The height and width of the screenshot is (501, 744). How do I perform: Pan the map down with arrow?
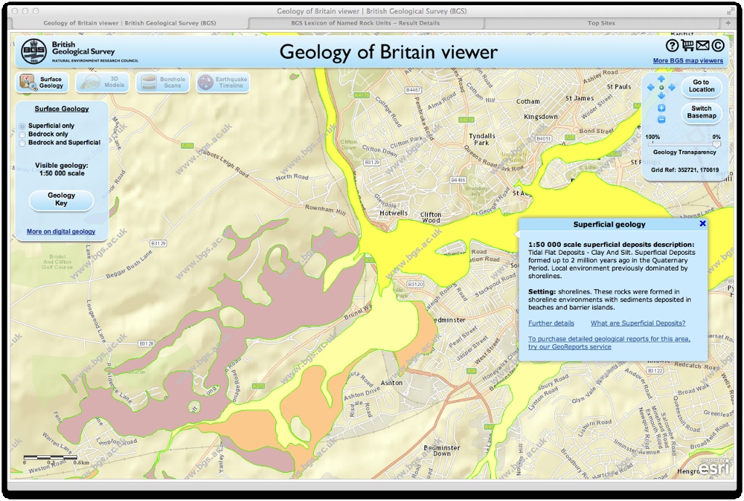pos(661,96)
